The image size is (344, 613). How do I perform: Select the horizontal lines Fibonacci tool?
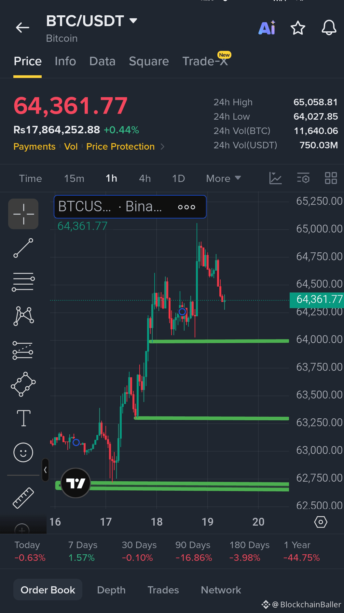[23, 282]
